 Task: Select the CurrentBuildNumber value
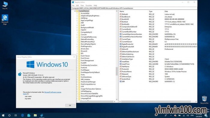pos(129,32)
